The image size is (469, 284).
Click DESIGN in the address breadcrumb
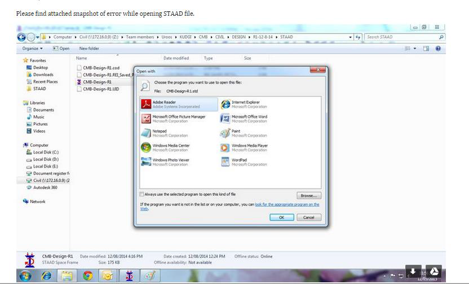(238, 37)
